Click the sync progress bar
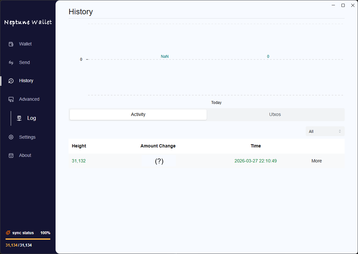The width and height of the screenshot is (358, 254). click(28, 239)
